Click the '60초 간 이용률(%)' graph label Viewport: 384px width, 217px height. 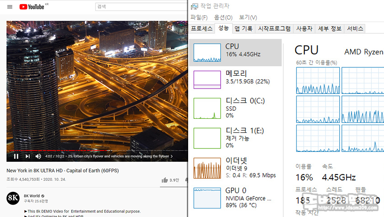317,63
